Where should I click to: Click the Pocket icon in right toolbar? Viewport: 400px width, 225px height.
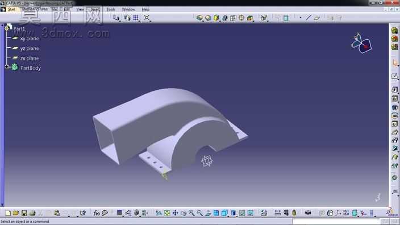[x=395, y=99]
